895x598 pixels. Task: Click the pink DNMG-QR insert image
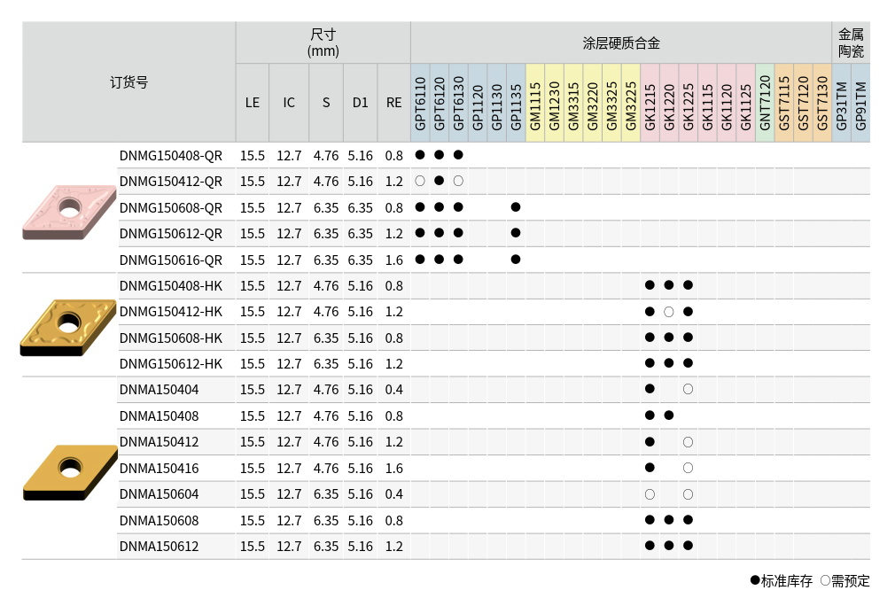(69, 212)
